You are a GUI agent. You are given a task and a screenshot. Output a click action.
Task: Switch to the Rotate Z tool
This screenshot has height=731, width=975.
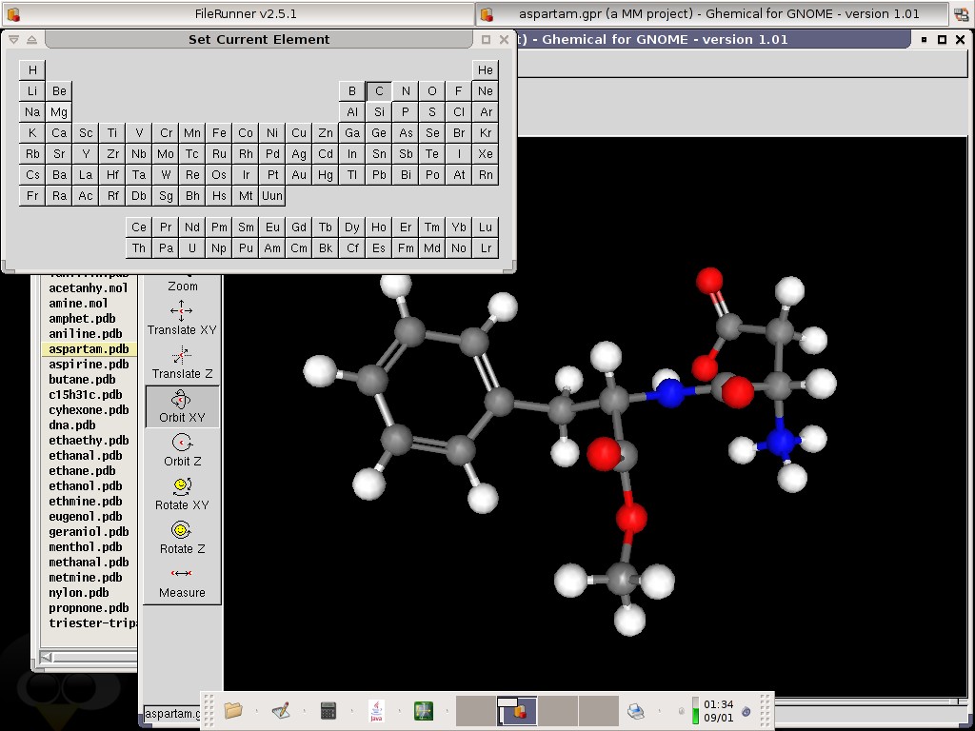pyautogui.click(x=182, y=537)
